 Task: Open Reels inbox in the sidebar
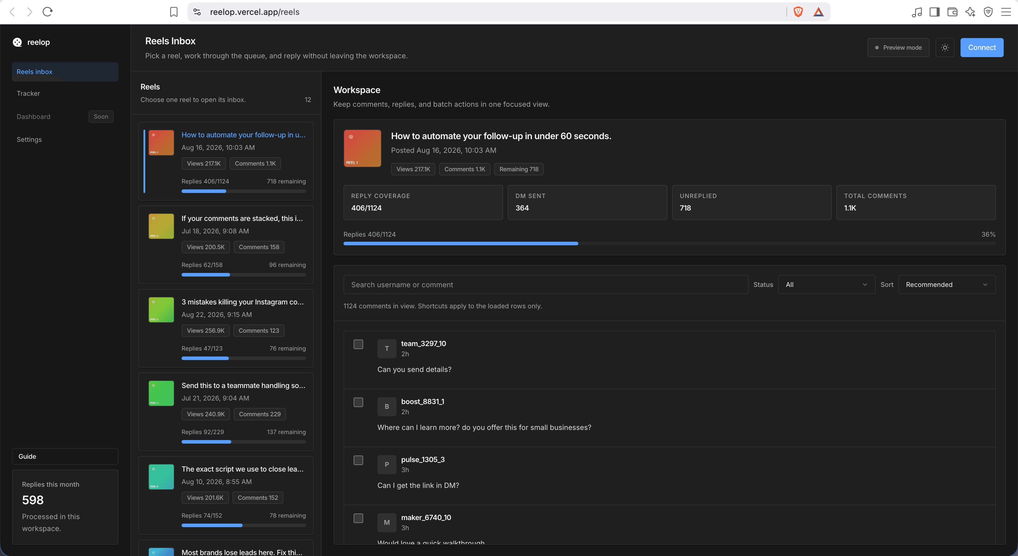65,71
